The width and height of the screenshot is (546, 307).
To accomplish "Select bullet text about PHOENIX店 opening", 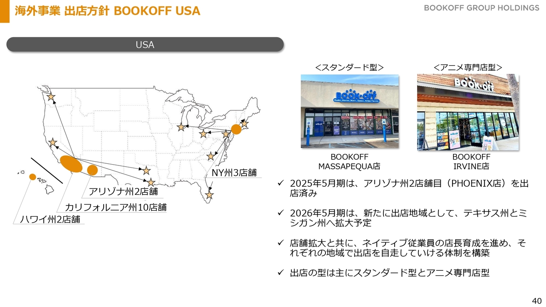I will (409, 188).
